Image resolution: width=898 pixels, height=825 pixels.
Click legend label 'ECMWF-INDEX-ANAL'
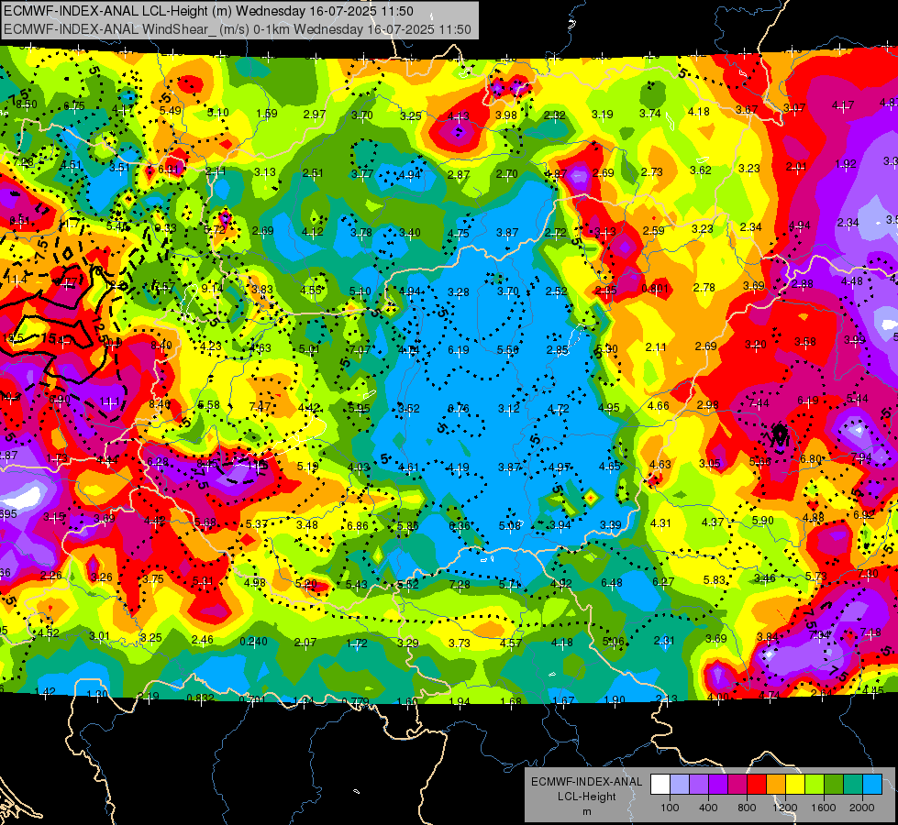586,782
